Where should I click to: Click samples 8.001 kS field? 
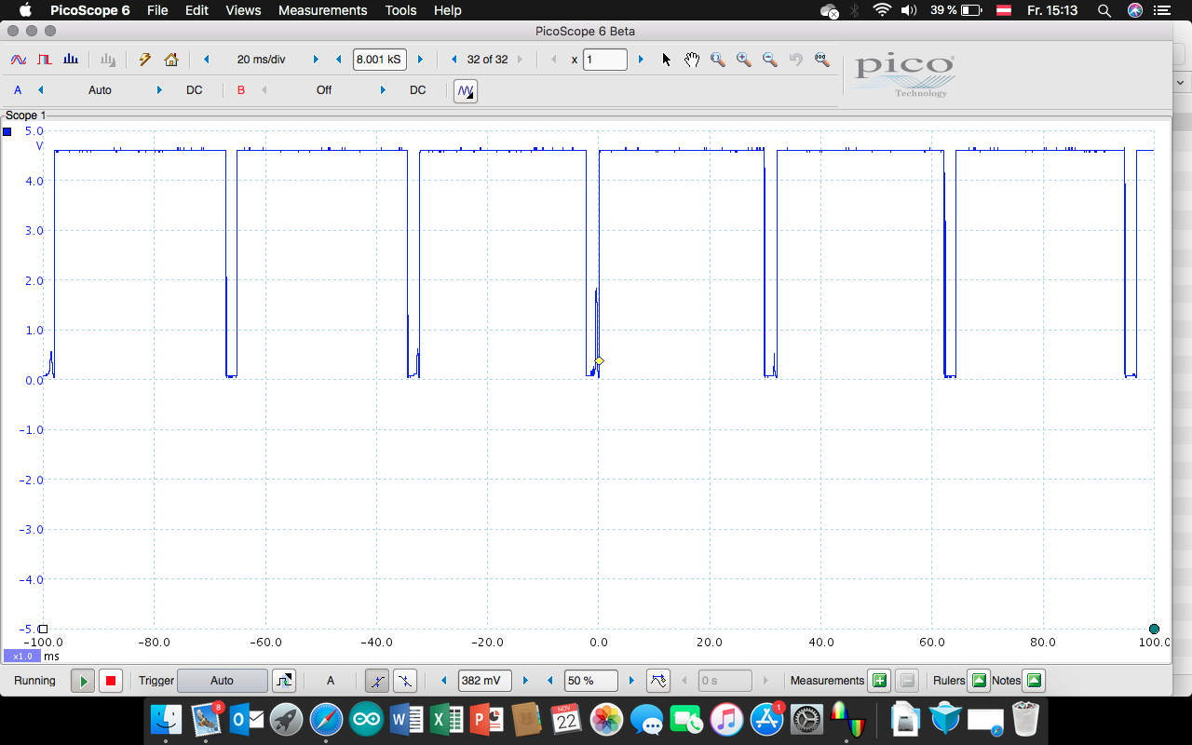tap(379, 60)
